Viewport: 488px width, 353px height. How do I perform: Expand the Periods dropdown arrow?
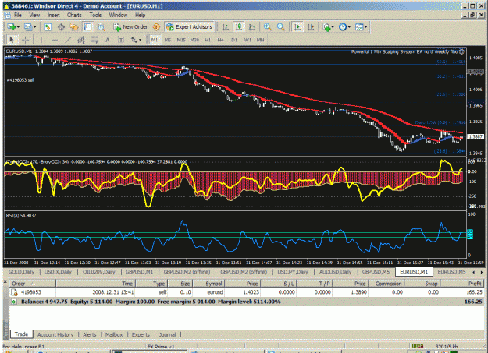tap(349, 27)
